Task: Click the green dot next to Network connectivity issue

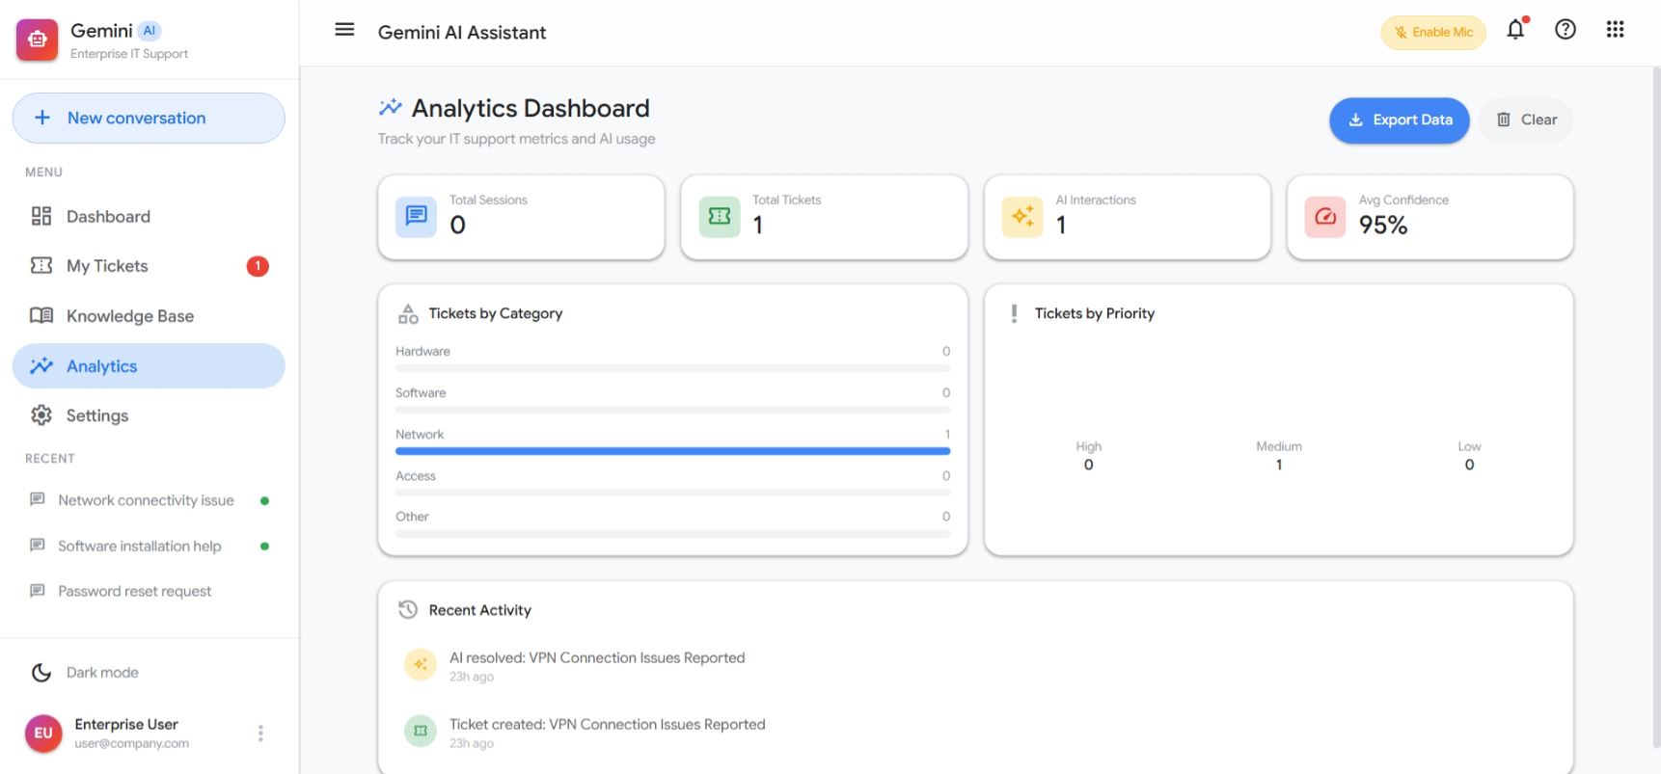Action: [264, 500]
